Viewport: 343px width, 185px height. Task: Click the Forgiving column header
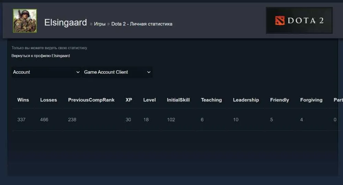click(x=311, y=100)
